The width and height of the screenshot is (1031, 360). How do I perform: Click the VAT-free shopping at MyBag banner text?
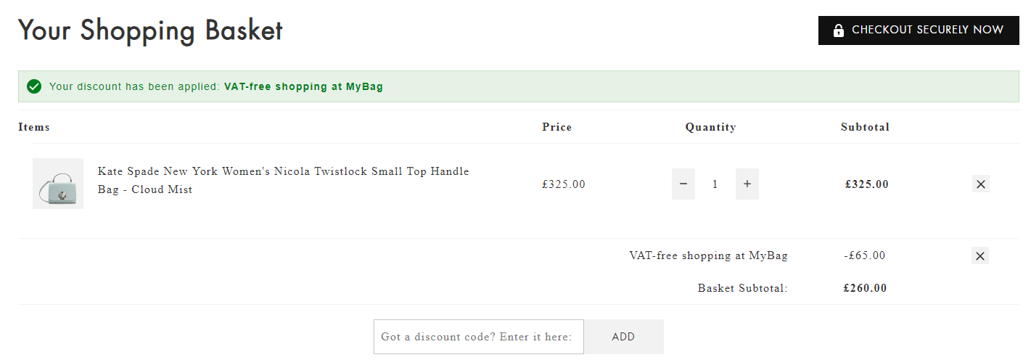[x=303, y=86]
